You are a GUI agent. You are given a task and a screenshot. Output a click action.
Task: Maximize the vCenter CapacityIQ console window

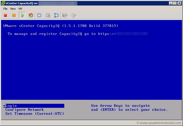point(175,3)
